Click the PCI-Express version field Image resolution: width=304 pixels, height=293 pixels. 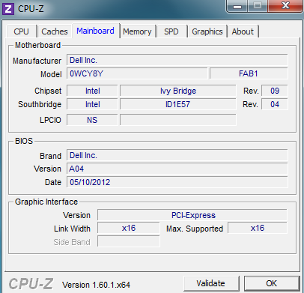point(192,215)
